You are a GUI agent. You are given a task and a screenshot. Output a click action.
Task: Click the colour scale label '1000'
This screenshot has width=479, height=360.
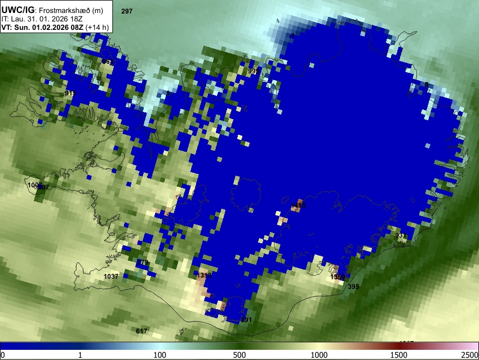(x=319, y=355)
